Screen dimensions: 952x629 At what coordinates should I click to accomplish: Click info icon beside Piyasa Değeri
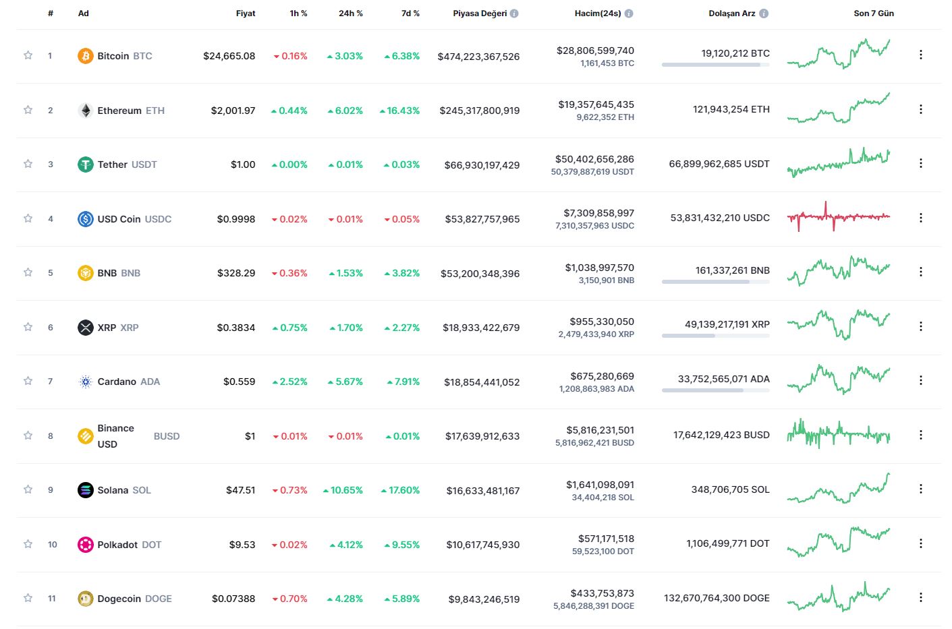tap(514, 13)
